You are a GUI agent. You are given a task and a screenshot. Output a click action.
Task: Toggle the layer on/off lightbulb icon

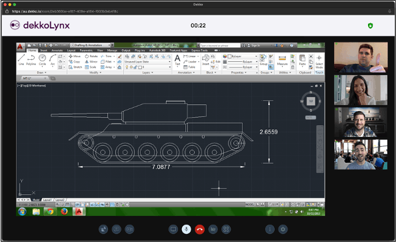[x=127, y=67]
